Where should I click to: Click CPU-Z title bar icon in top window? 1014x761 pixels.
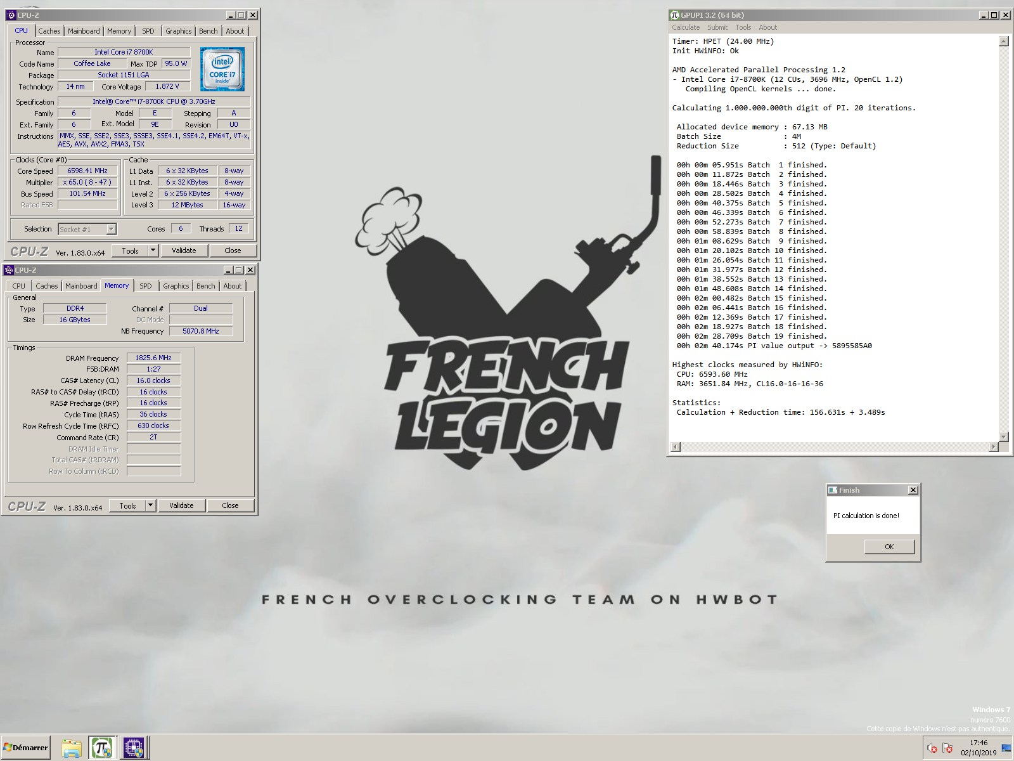(11, 15)
